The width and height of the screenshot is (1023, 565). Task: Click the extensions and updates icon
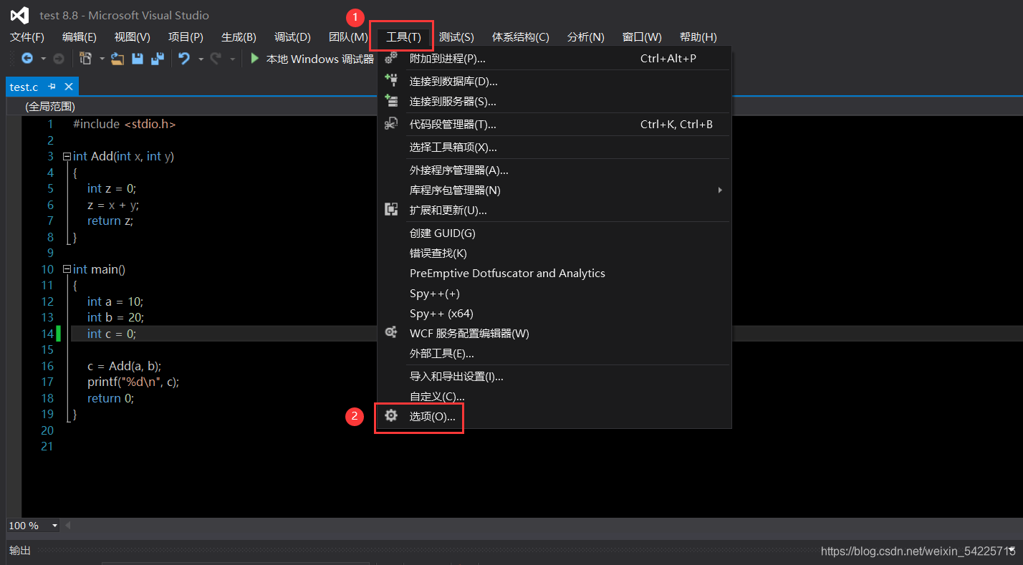coord(391,210)
